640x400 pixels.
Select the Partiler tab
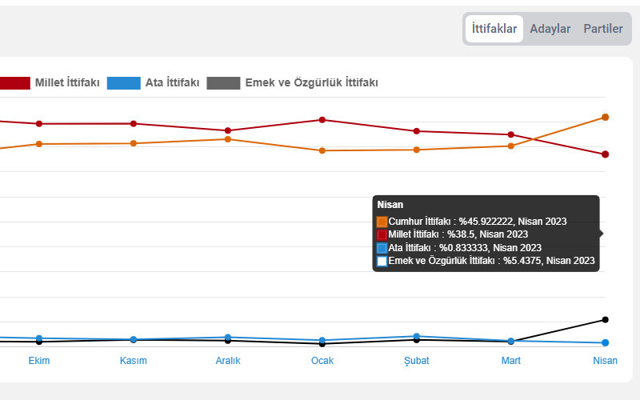click(x=602, y=29)
